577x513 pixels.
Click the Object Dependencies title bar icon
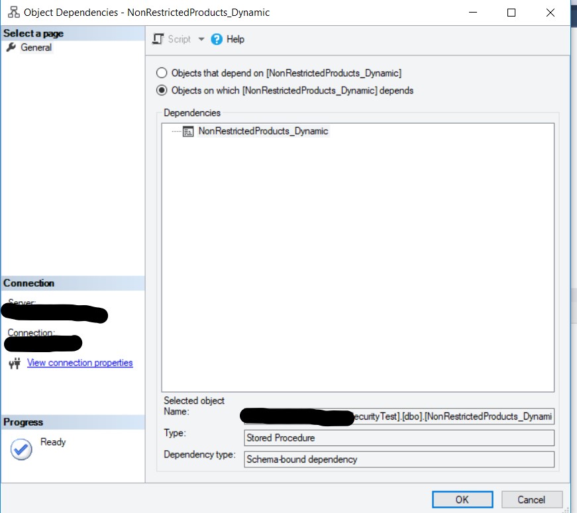click(x=12, y=13)
